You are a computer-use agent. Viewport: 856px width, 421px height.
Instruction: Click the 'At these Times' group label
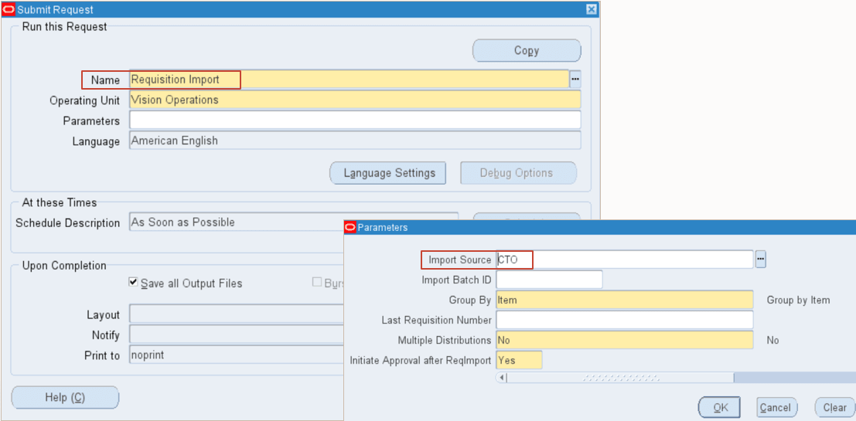(x=60, y=203)
